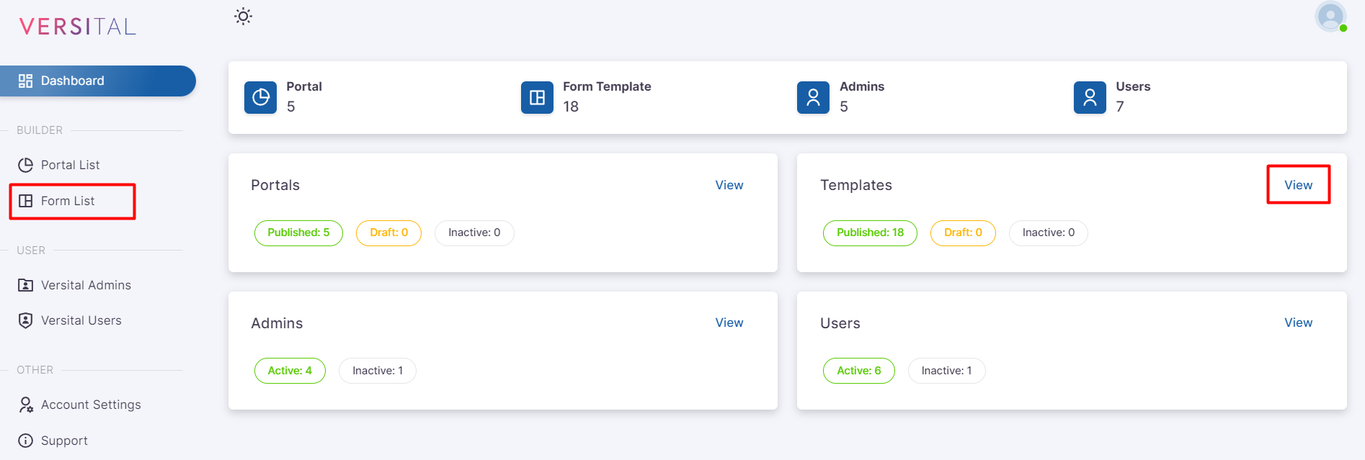Viewport: 1365px width, 460px height.
Task: Click View link on Templates card
Action: pos(1298,185)
